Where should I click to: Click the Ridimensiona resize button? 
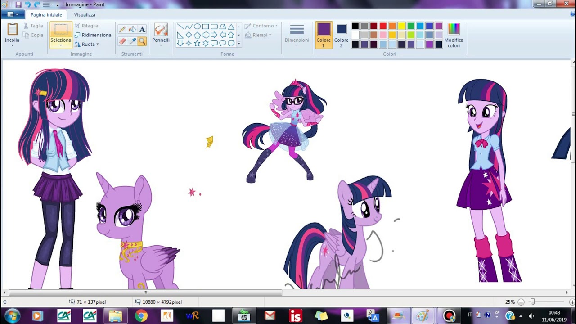93,35
